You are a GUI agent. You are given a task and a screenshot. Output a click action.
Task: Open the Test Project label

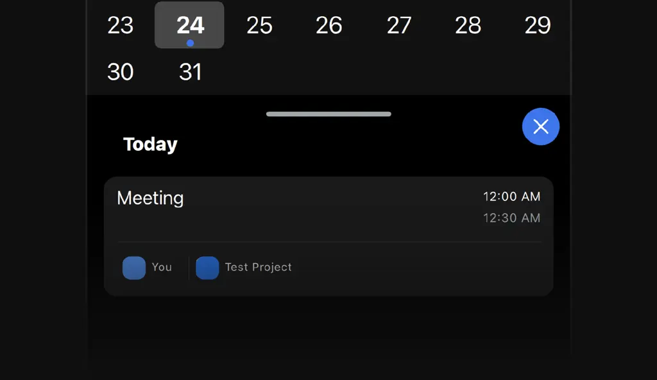point(258,267)
